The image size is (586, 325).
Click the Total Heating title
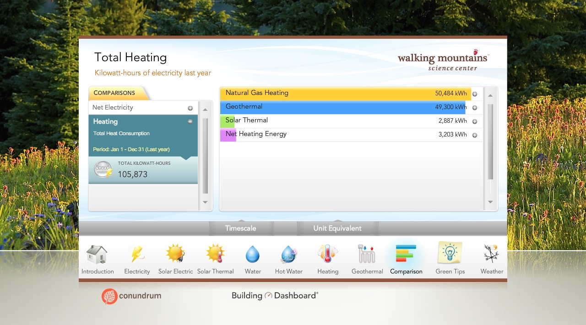click(x=130, y=58)
